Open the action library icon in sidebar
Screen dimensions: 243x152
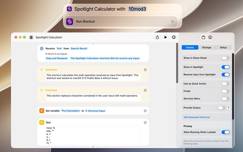tap(203, 37)
